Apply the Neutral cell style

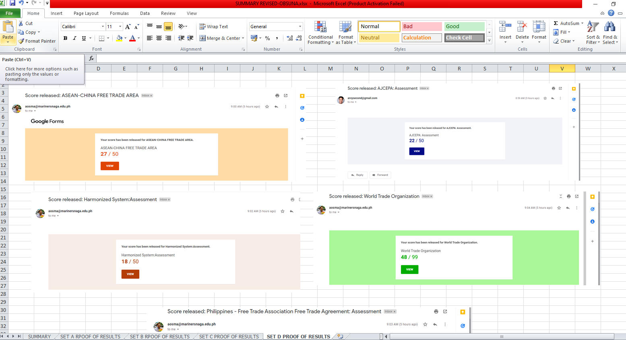click(379, 38)
